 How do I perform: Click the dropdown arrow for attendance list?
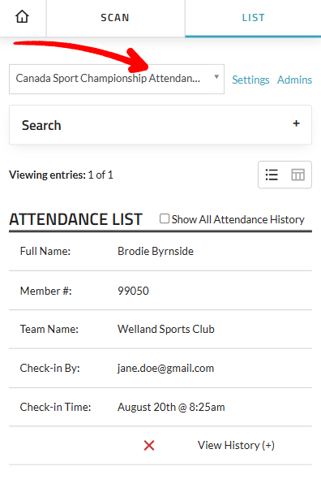[x=216, y=76]
